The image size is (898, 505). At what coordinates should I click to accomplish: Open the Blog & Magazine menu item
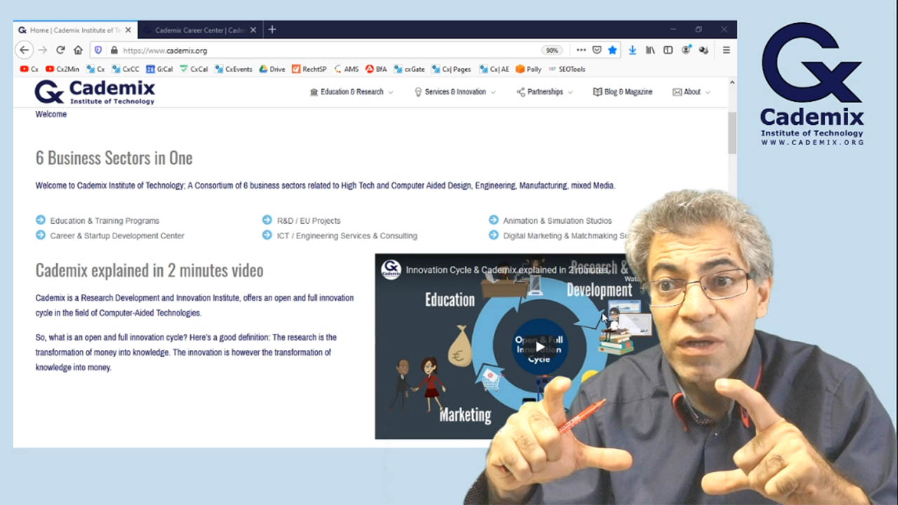[x=622, y=92]
